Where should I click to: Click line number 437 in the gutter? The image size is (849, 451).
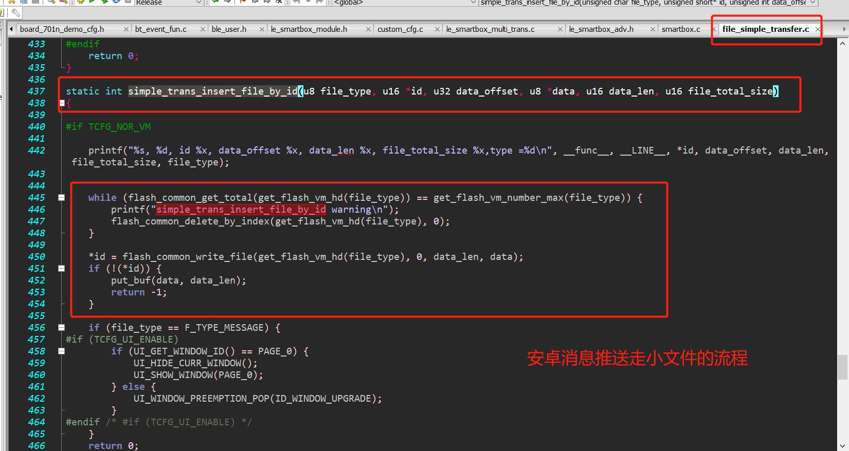(37, 91)
